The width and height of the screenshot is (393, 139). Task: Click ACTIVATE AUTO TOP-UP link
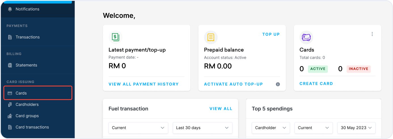coord(233,84)
